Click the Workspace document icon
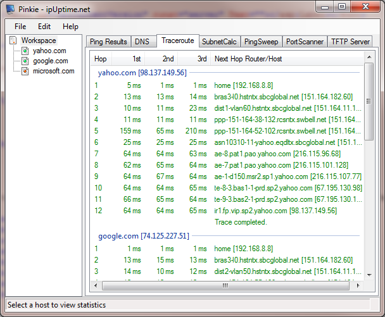 [13, 40]
